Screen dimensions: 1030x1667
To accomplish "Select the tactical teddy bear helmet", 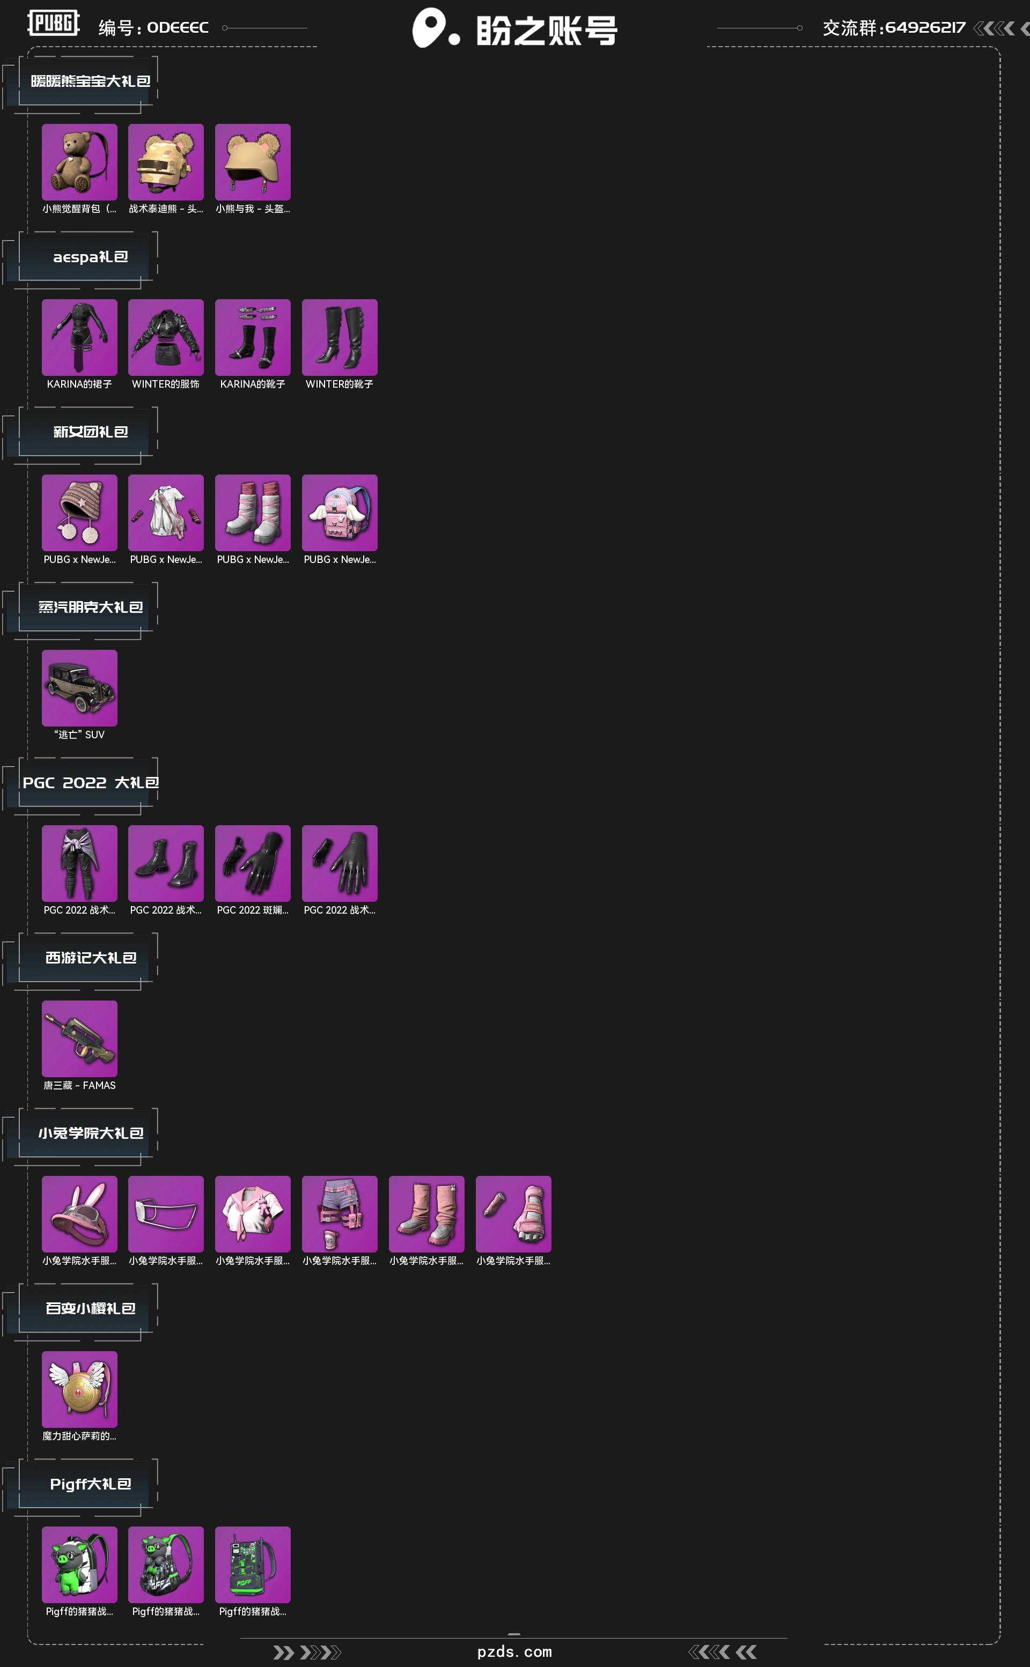I will coord(166,162).
